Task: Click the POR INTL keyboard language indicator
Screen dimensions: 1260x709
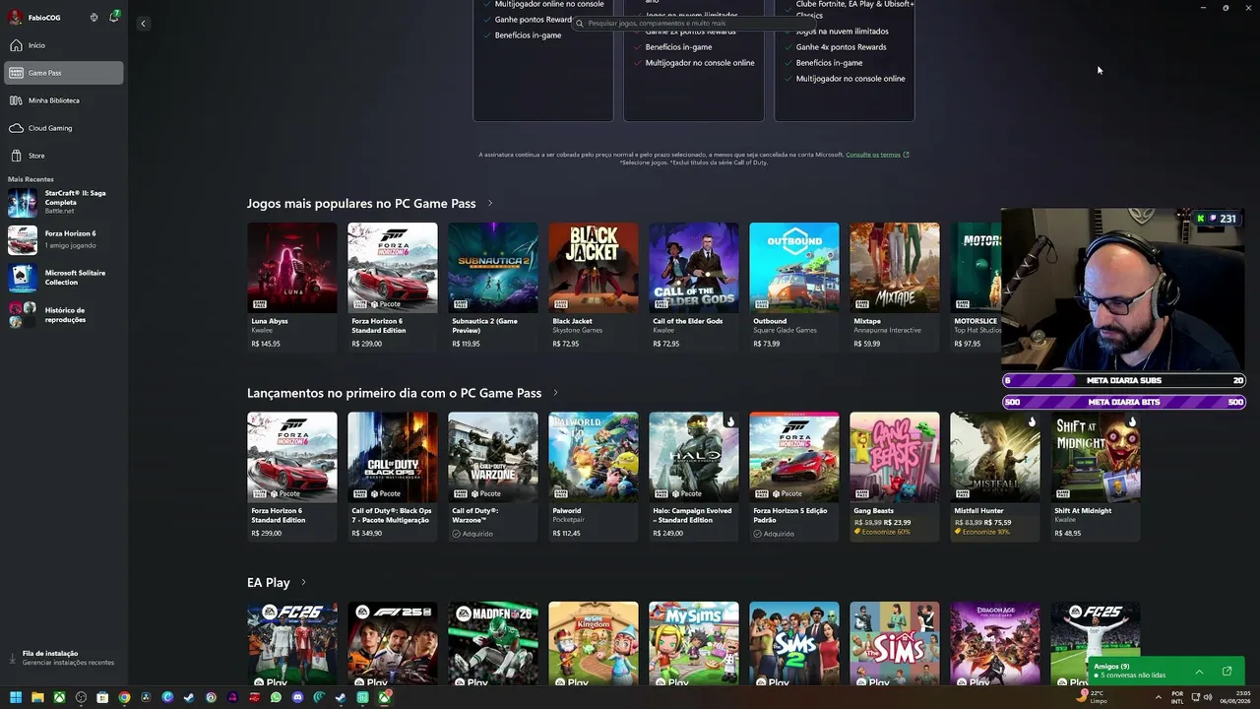Action: (x=1177, y=697)
